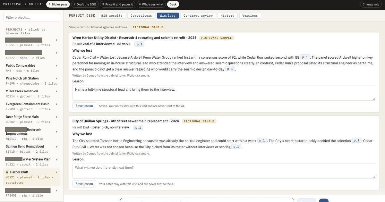Open the p.1 citation after "interviews or scoring"
The image size is (385, 202).
236,147
